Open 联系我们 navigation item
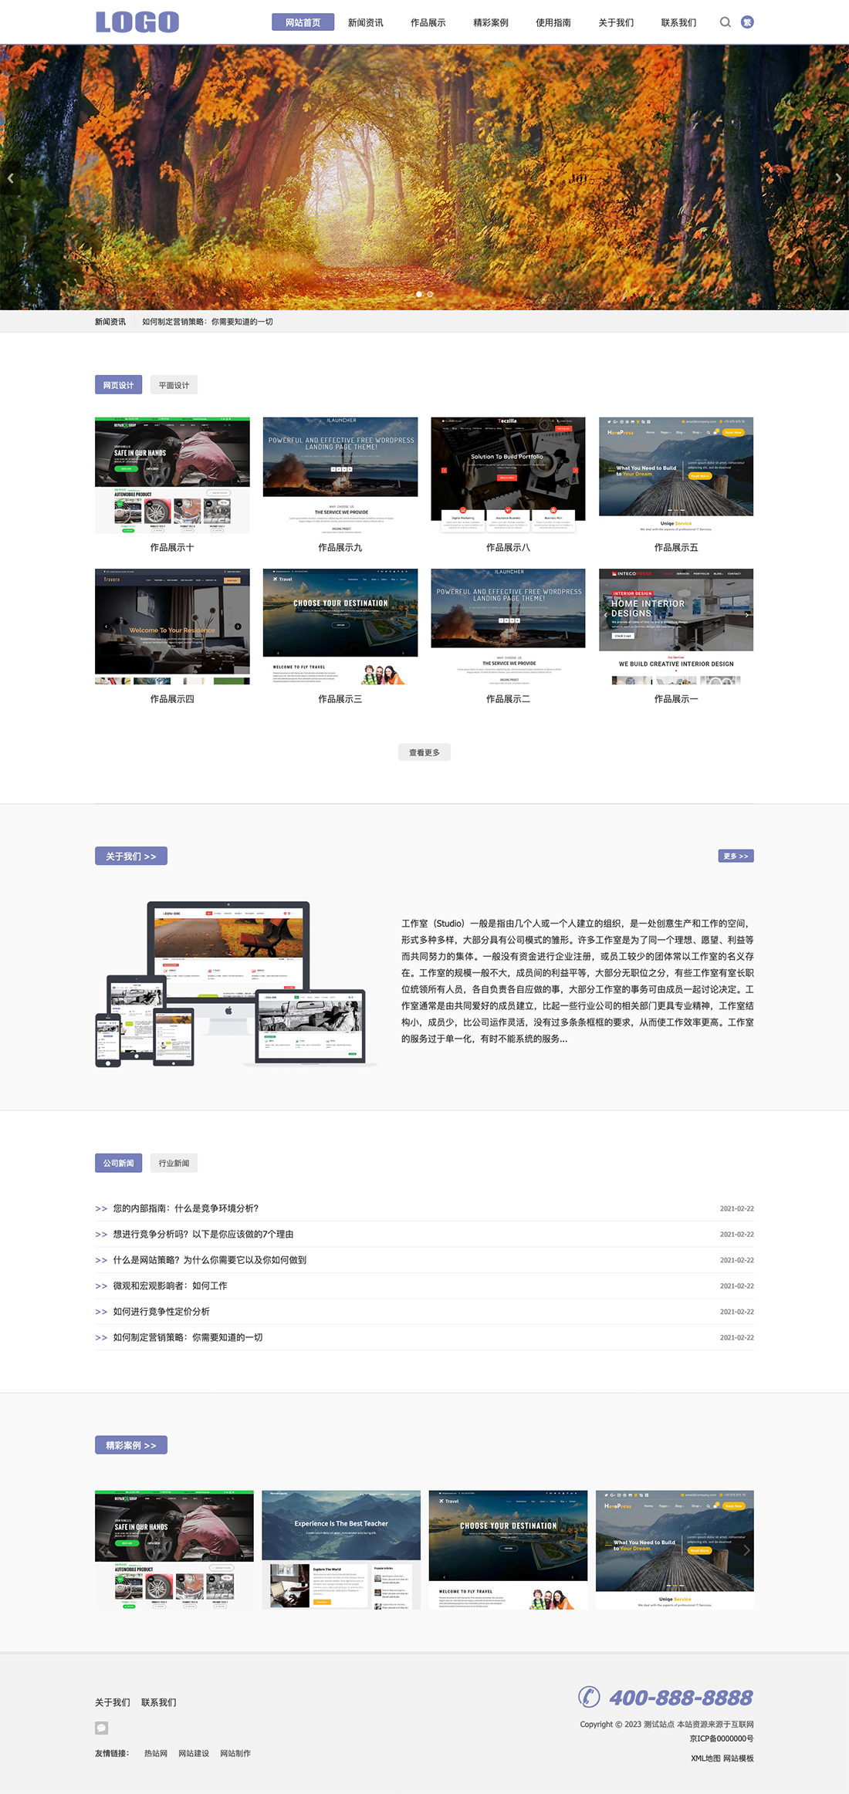The height and width of the screenshot is (1794, 849). pos(678,22)
